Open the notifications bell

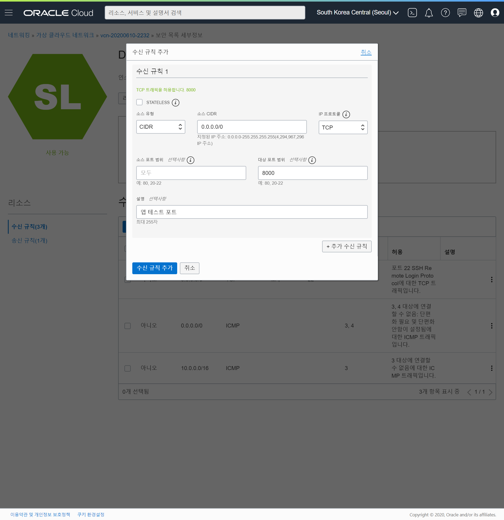(428, 12)
